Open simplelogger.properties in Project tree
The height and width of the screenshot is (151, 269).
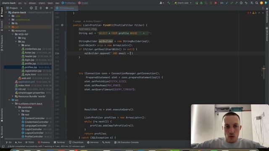[32, 93]
